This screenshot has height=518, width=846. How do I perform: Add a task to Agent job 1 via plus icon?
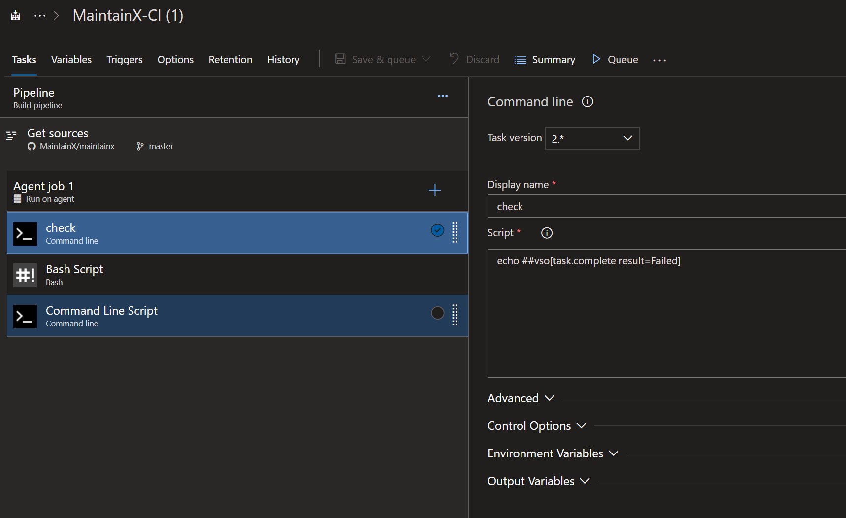[x=435, y=190]
